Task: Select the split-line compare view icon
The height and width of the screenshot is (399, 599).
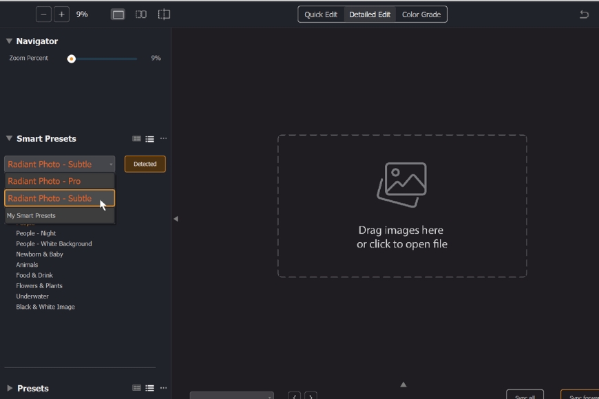Action: 164,14
